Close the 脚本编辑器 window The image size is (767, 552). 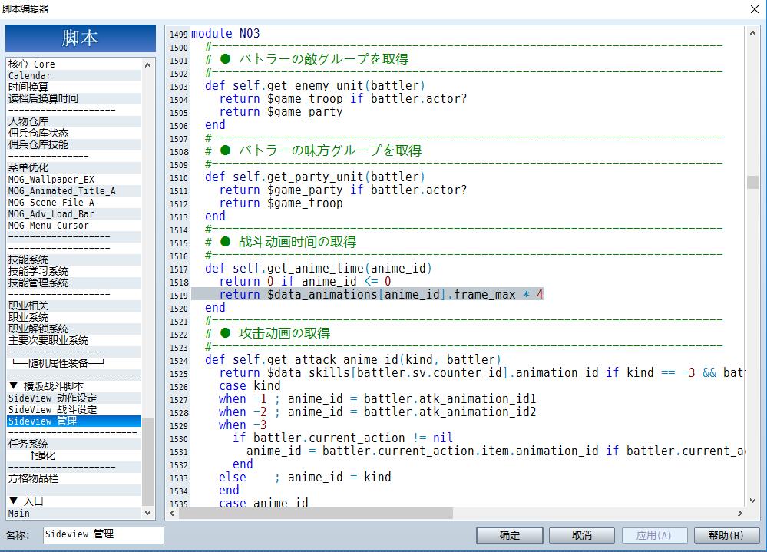click(x=755, y=8)
